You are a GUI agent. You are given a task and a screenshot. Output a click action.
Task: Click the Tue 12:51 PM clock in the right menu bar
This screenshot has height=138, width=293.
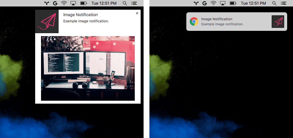pos(253,3)
